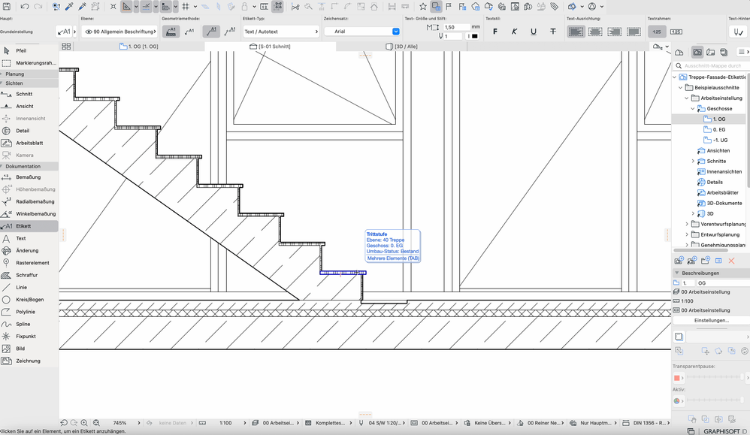750x435 pixels.
Task: Pick the Polylinie tool in toolbox
Action: tap(26, 312)
